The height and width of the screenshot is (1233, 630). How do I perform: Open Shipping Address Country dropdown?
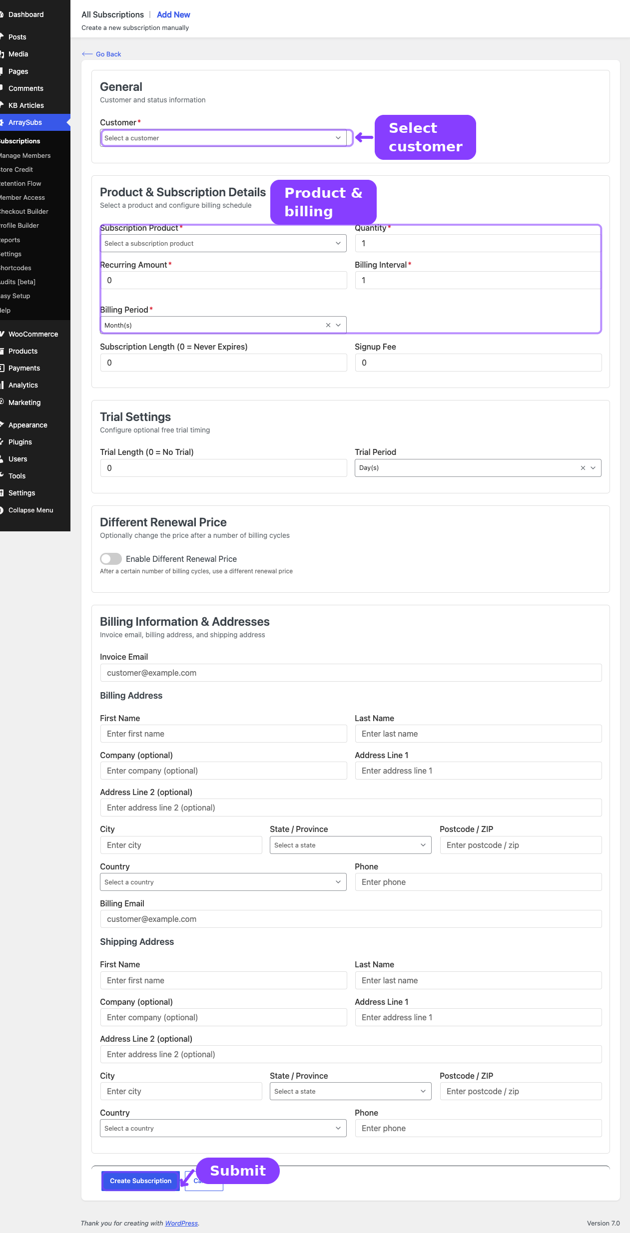pyautogui.click(x=223, y=1128)
